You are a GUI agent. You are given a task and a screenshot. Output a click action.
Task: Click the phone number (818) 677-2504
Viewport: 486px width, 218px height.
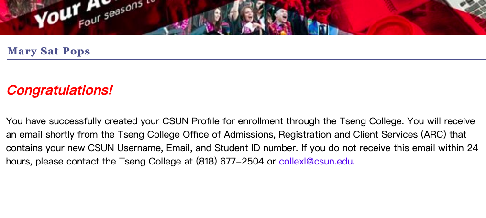[x=230, y=162]
